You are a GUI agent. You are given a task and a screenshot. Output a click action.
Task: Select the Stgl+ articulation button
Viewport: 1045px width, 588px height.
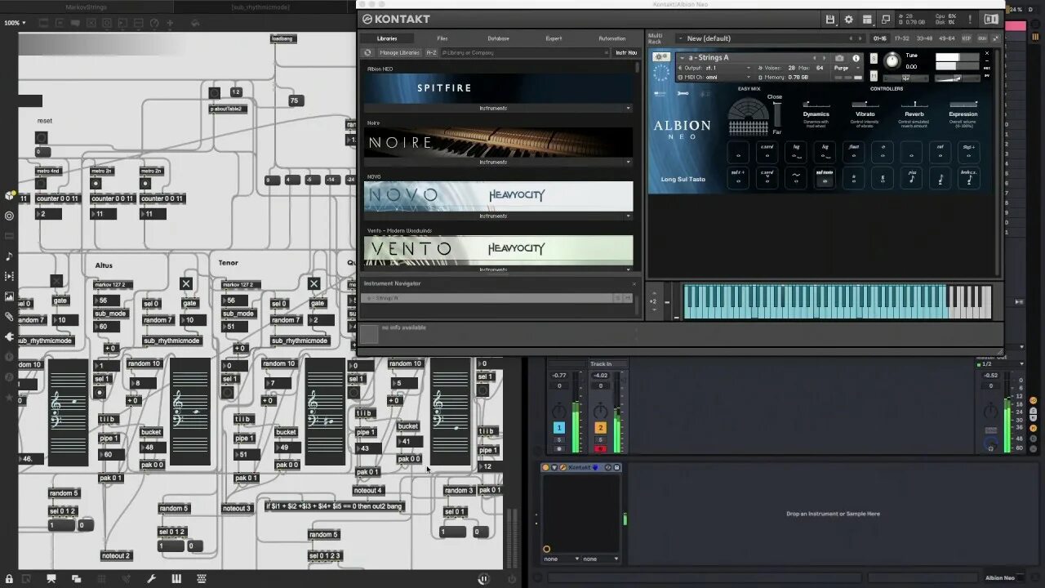pyautogui.click(x=968, y=151)
